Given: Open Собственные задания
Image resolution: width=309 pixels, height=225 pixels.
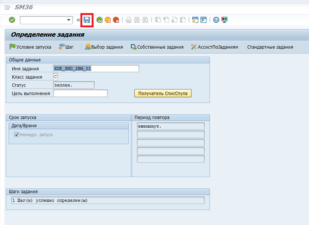Looking at the screenshot, I should pyautogui.click(x=157, y=47).
